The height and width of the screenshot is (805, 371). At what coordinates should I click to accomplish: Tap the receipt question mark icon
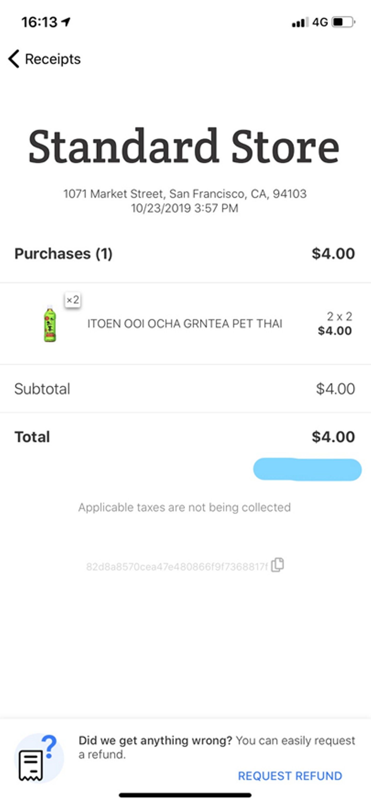point(39,758)
